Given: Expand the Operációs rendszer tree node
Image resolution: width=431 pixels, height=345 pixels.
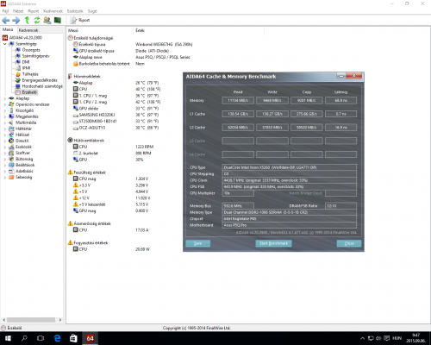Looking at the screenshot, I should (x=5, y=104).
